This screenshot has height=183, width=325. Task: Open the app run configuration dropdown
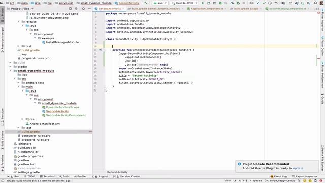coord(160,3)
